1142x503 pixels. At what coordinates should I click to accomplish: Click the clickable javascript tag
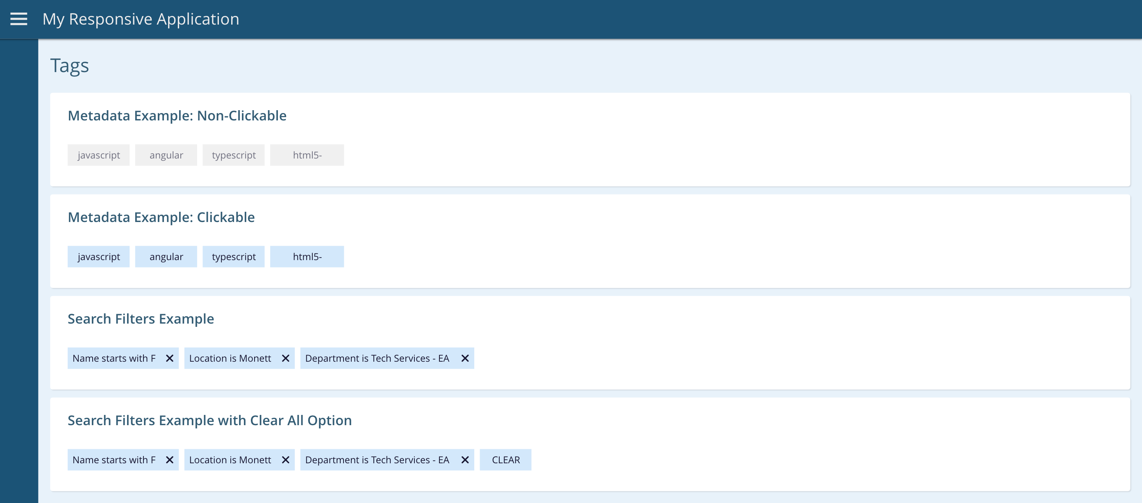98,256
